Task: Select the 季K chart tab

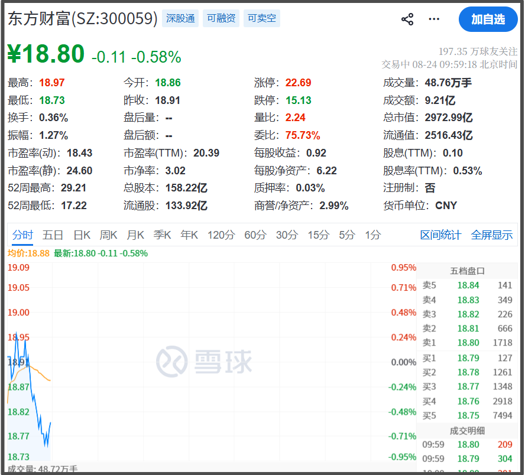Action: click(162, 235)
